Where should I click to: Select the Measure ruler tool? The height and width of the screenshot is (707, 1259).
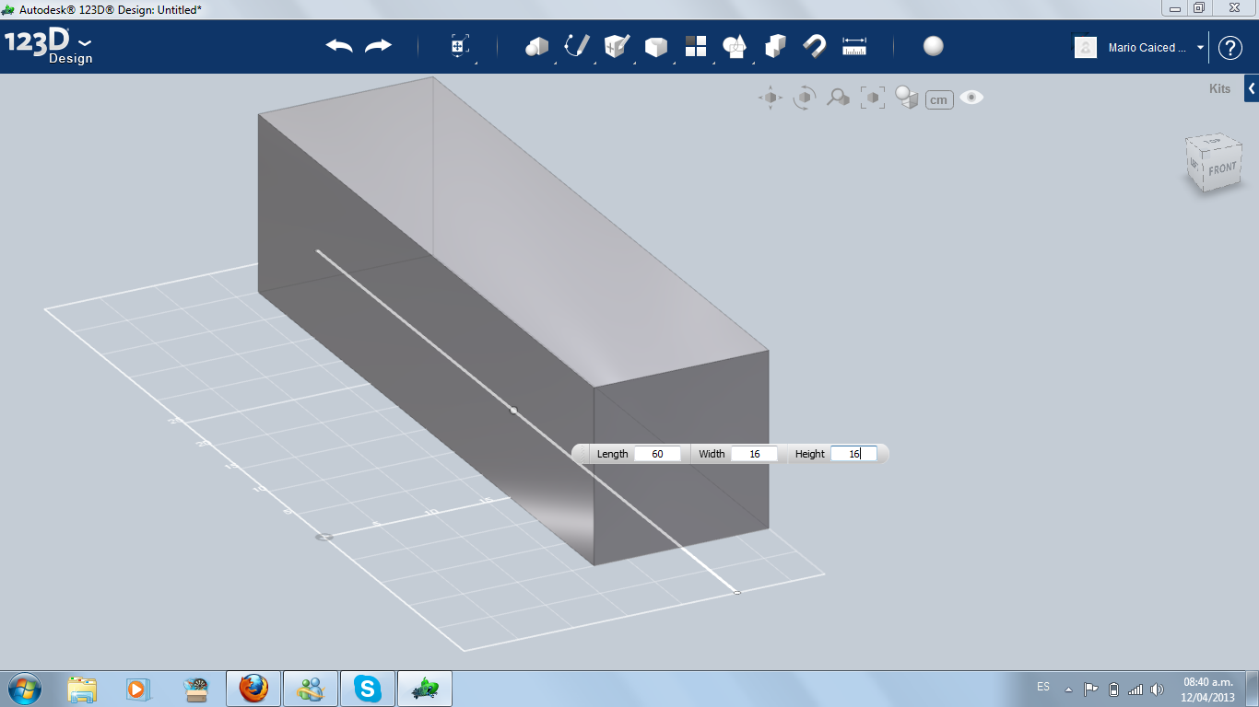854,46
